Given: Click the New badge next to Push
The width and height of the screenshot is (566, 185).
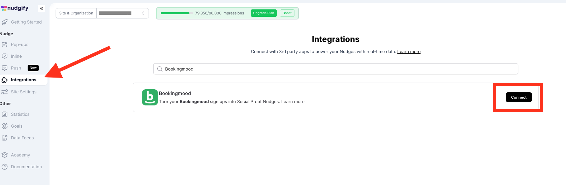Looking at the screenshot, I should click(x=33, y=68).
